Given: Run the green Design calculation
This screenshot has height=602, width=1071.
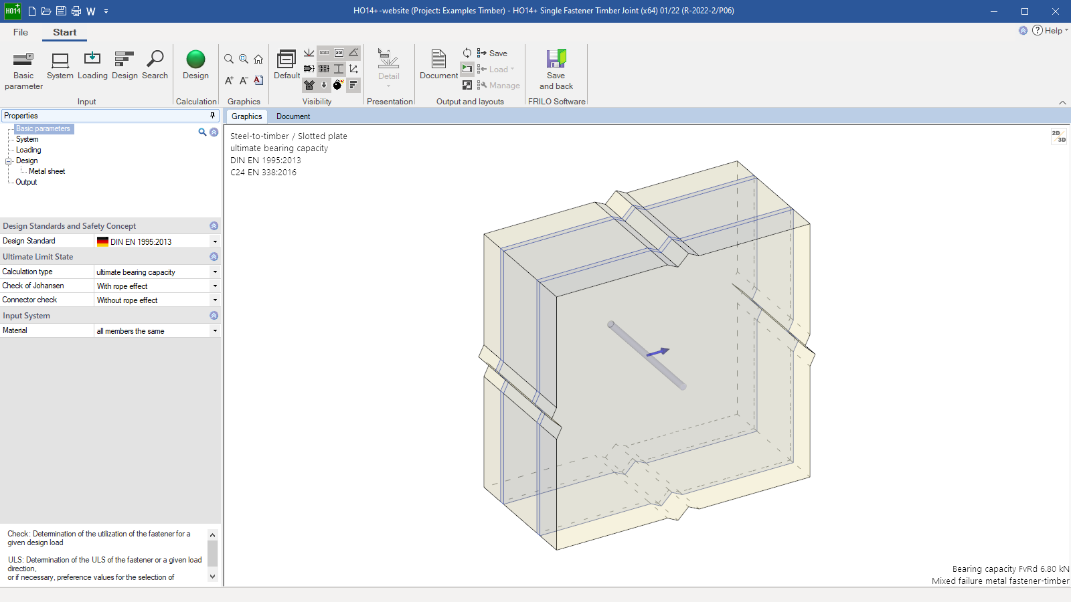Looking at the screenshot, I should [x=195, y=66].
